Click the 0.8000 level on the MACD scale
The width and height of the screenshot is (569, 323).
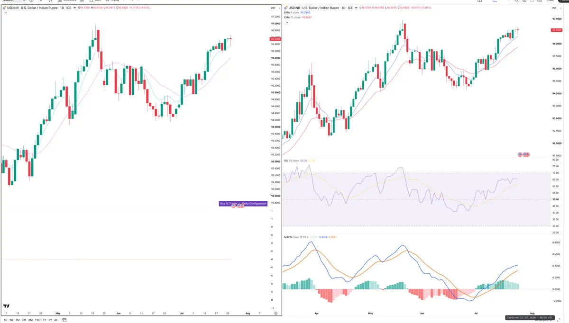pos(557,243)
